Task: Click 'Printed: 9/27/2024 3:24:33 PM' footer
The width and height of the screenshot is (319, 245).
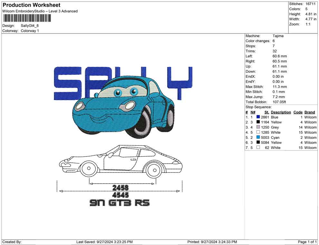Action: [212, 242]
